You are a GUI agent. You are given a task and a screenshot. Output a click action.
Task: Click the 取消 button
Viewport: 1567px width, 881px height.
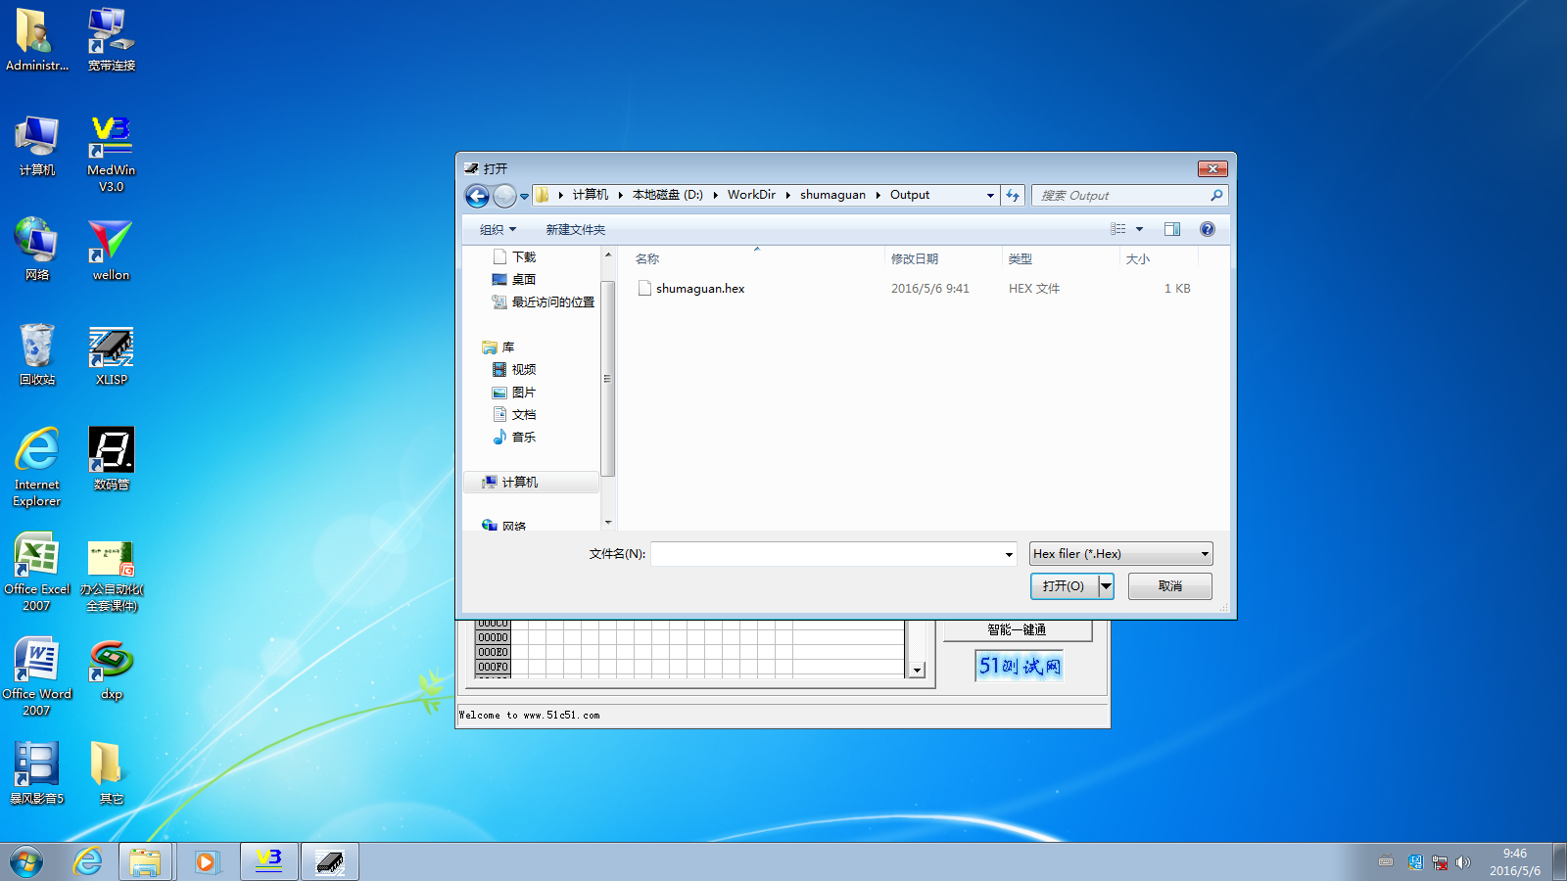(1170, 586)
